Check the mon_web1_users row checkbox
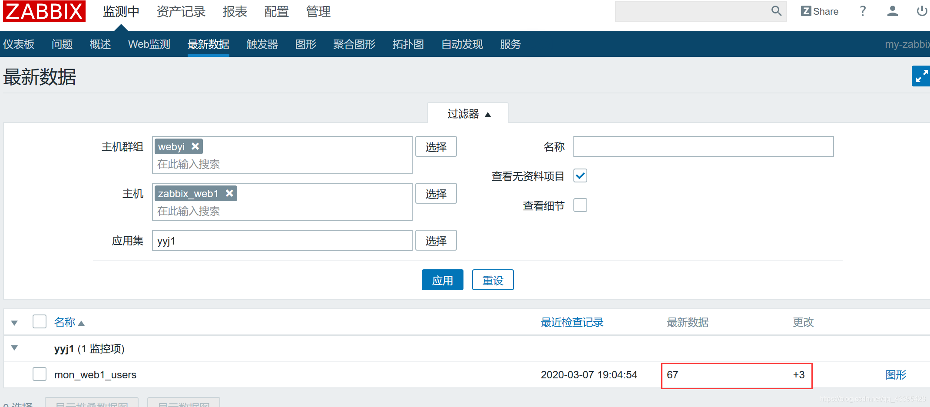Viewport: 930px width, 407px height. (40, 374)
